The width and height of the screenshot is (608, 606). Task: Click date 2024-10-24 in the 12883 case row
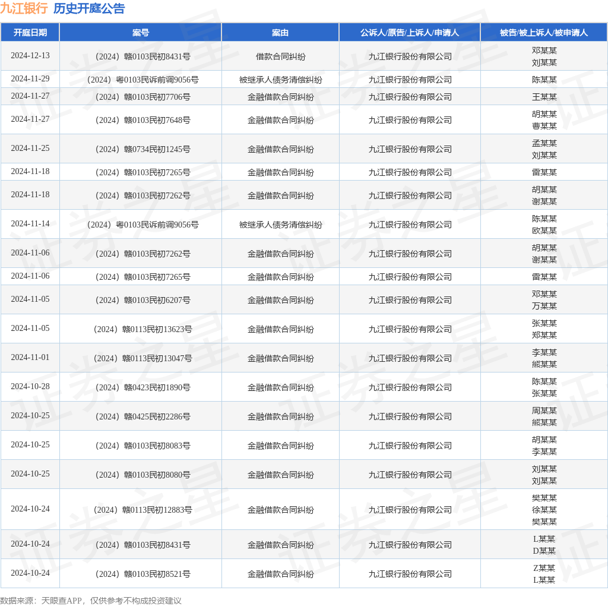(x=30, y=509)
